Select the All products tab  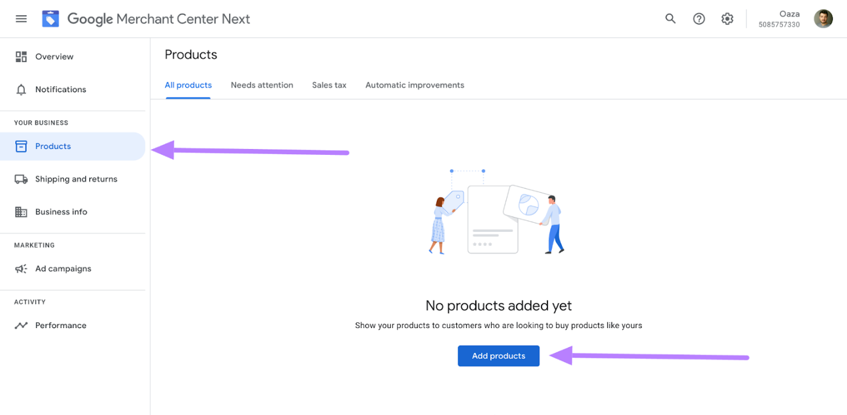188,85
